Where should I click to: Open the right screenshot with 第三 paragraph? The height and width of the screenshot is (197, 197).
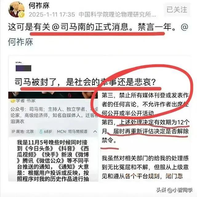pyautogui.click(x=145, y=136)
